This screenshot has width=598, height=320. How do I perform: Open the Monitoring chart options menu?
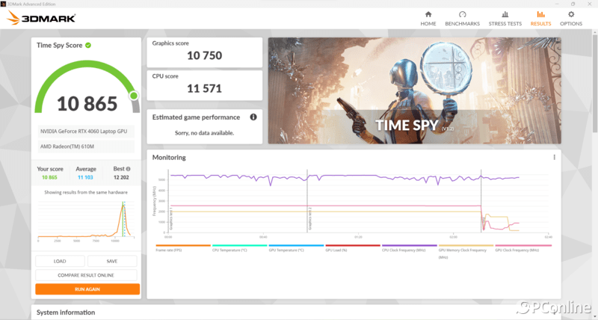[554, 157]
